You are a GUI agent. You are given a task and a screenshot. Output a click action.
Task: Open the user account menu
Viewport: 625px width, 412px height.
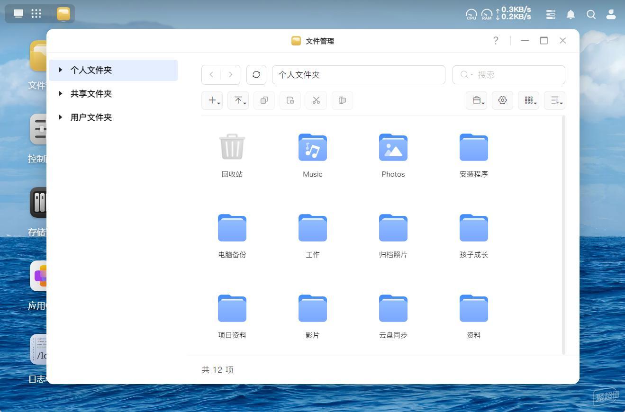611,15
